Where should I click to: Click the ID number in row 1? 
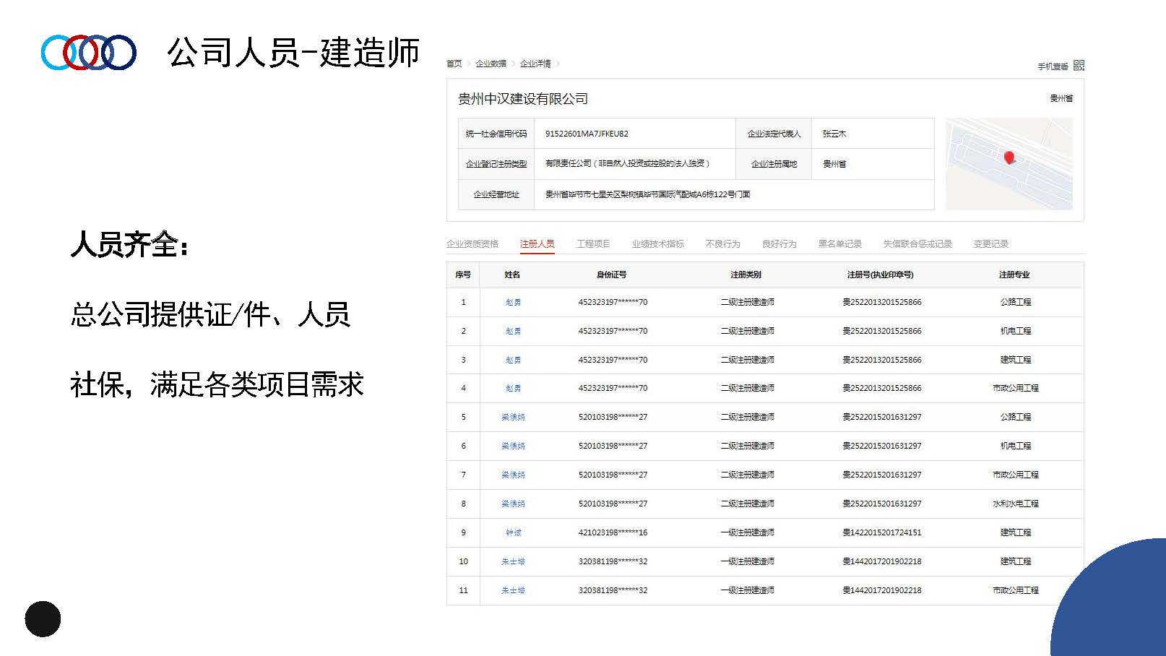613,303
